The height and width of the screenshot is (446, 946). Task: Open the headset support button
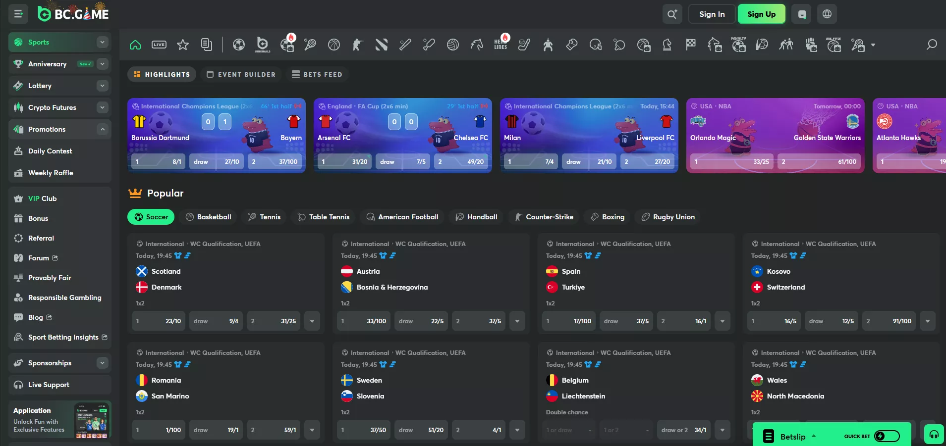coord(934,435)
